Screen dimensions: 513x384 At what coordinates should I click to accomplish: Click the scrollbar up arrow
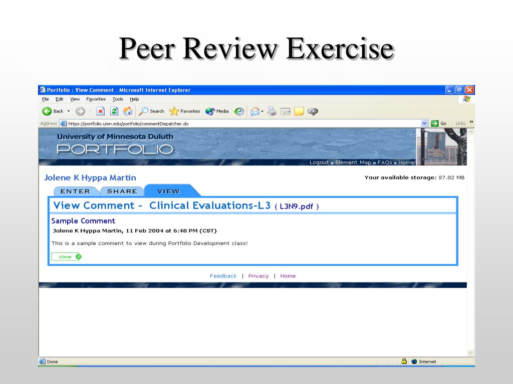[x=471, y=132]
